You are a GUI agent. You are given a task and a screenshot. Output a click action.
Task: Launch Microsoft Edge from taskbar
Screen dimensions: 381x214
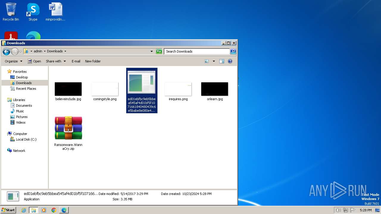[x=64, y=210]
